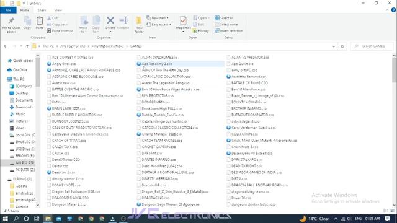397x223 pixels.
Task: Open Music in navigation pane
Action: click(x=17, y=114)
